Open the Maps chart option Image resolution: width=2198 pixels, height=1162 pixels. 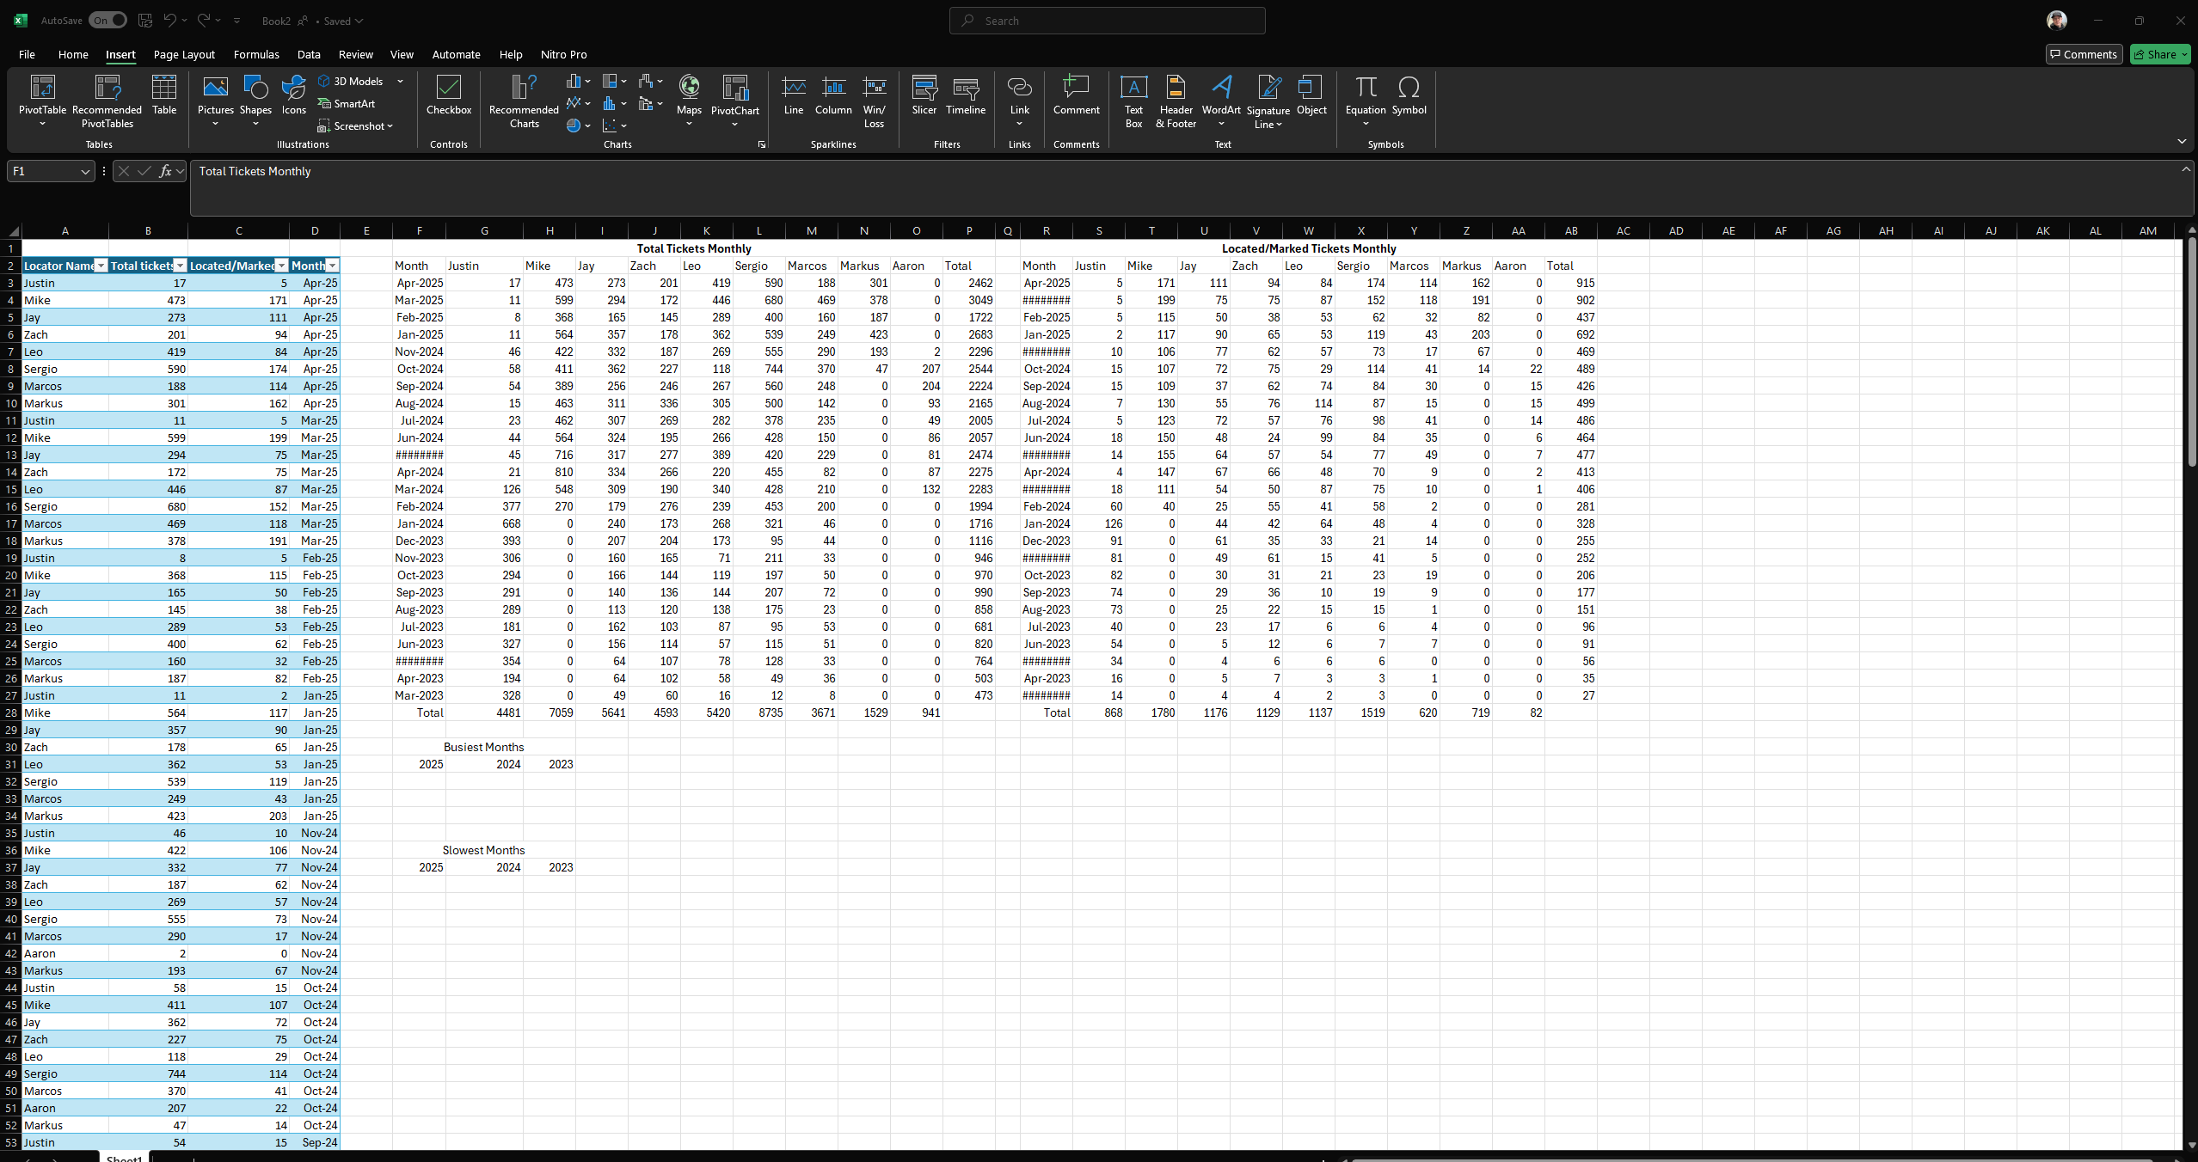pyautogui.click(x=689, y=101)
